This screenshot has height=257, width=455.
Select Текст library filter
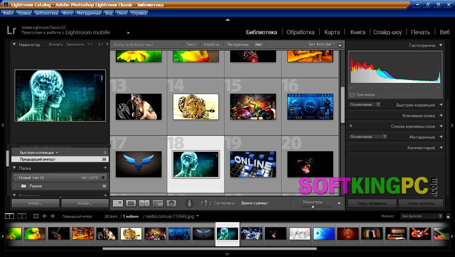(191, 45)
